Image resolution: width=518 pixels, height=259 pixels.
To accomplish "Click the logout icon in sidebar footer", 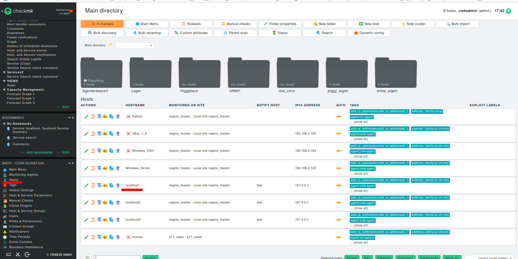I will (27, 254).
